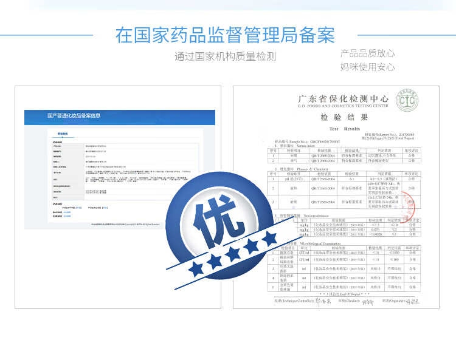This screenshot has height=360, width=456.
Task: Click the text 产品品质放心
Action: coord(368,53)
